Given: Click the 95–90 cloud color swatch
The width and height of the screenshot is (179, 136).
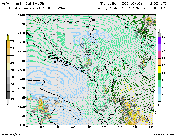Looking at the screenshot, I should 8,52.
